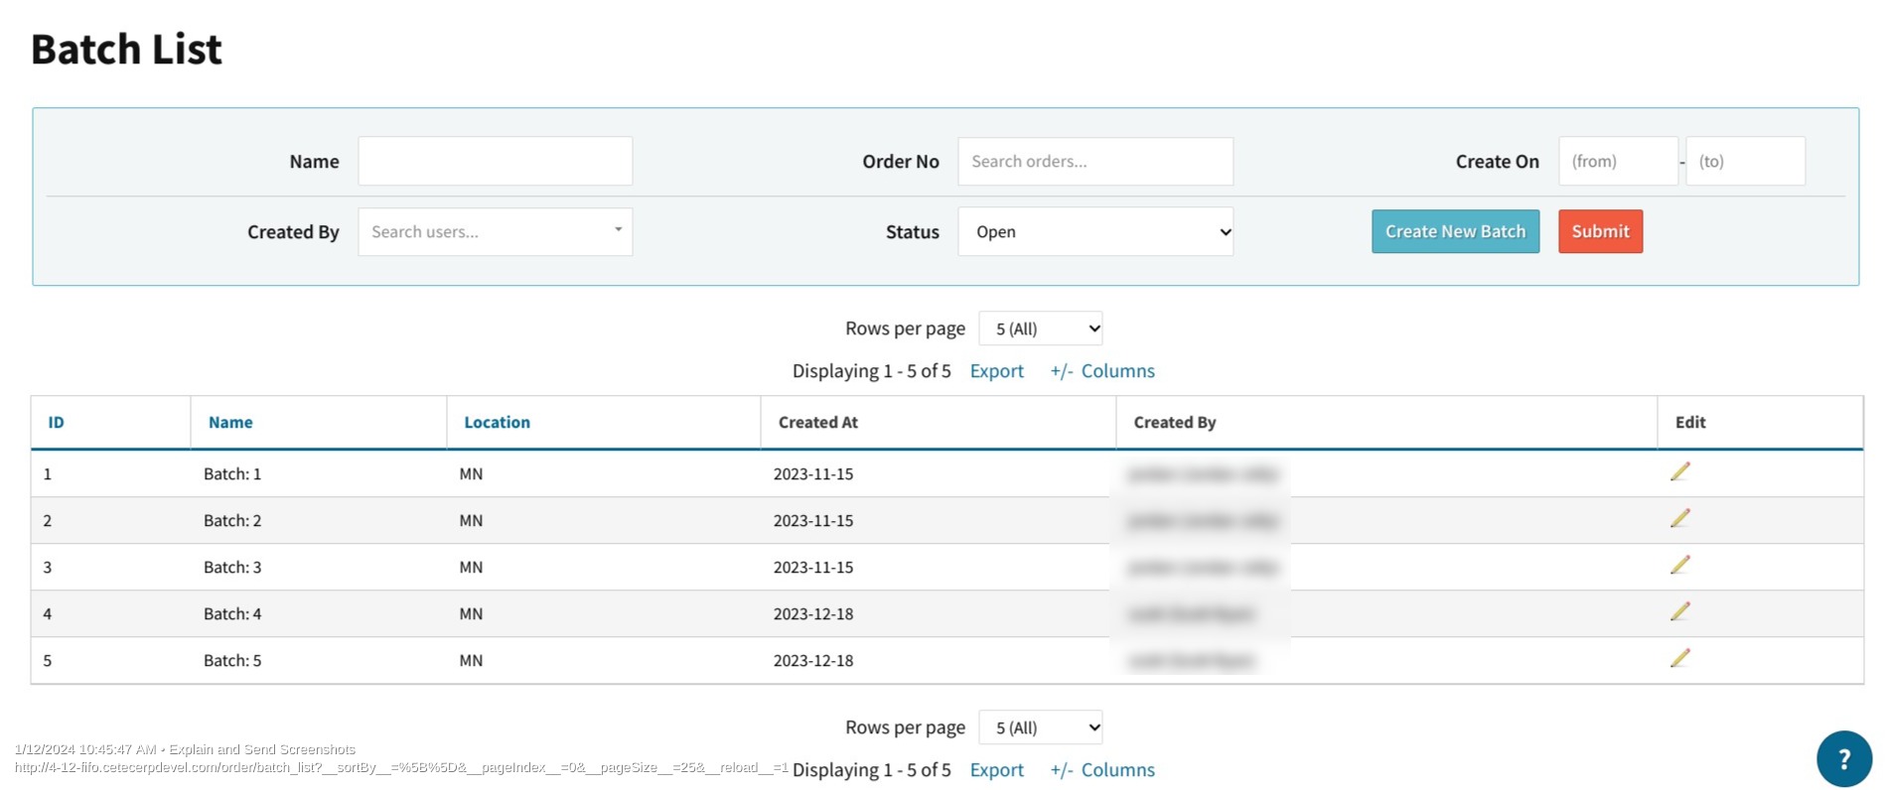Open the bottom Rows per page dropdown

pyautogui.click(x=1040, y=727)
